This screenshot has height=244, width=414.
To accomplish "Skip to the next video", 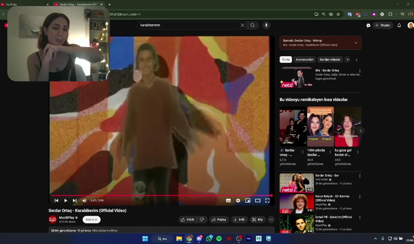I will (x=75, y=201).
